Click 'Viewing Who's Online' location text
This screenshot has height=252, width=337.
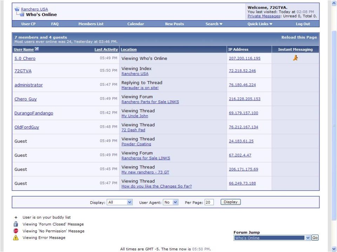point(144,58)
